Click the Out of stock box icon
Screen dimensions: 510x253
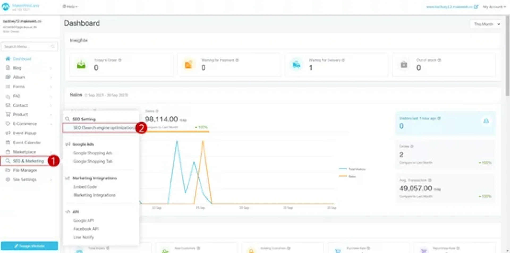pos(404,65)
